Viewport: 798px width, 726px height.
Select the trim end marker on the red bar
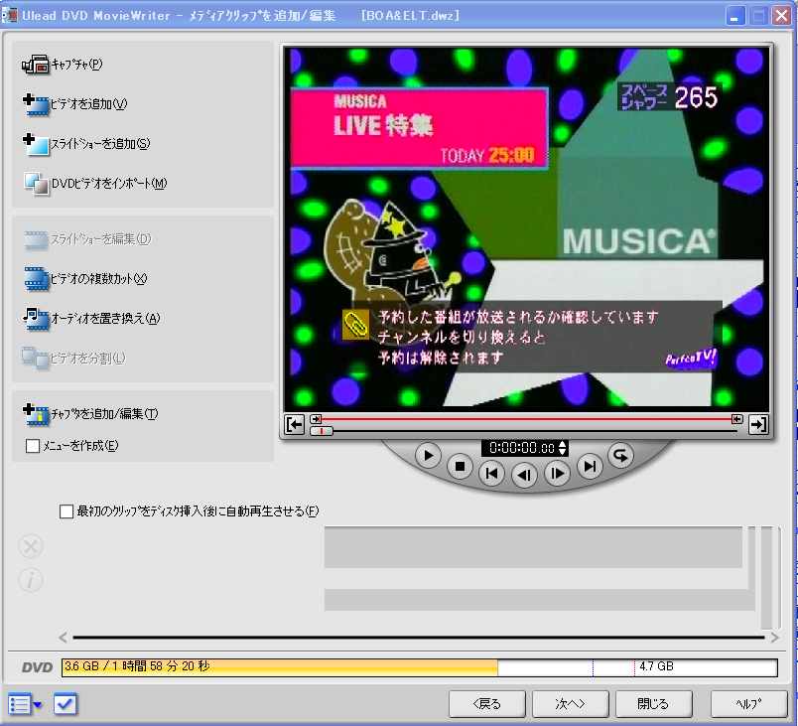[x=736, y=419]
